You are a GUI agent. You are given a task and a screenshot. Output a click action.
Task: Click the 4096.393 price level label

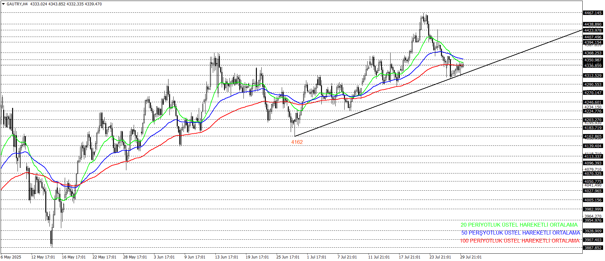(593, 163)
